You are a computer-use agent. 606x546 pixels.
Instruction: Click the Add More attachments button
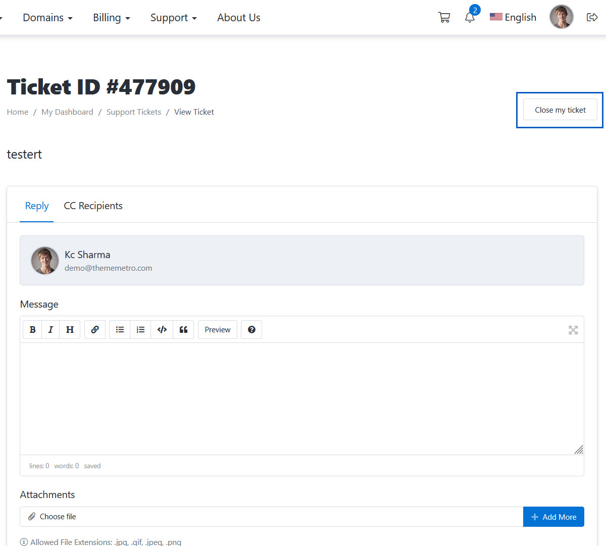pyautogui.click(x=553, y=517)
